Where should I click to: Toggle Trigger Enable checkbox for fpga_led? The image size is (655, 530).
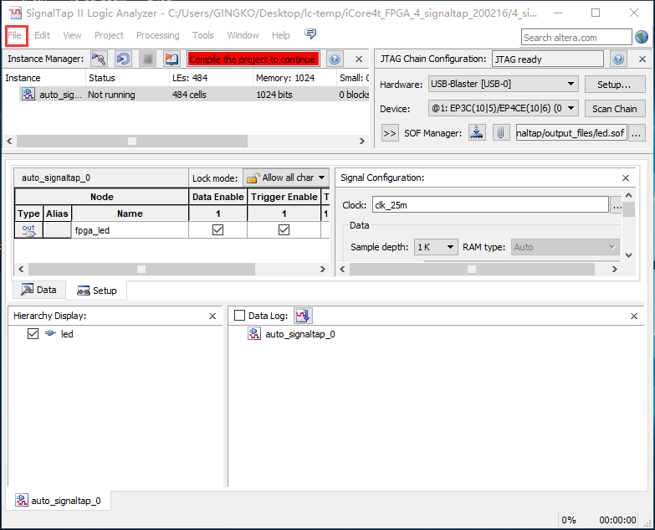click(284, 230)
